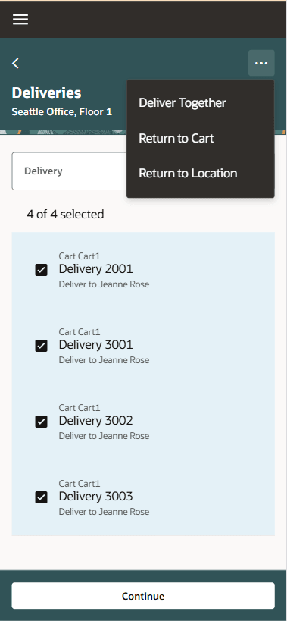The image size is (287, 621).
Task: Choose Deliver Together from the menu
Action: coord(182,102)
